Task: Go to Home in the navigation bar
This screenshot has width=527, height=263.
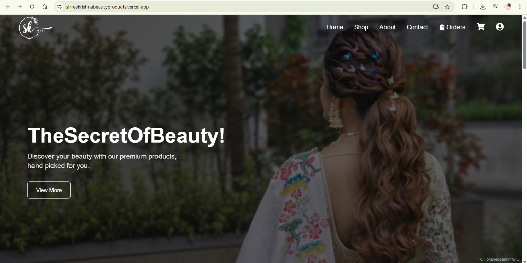Action: pos(335,27)
